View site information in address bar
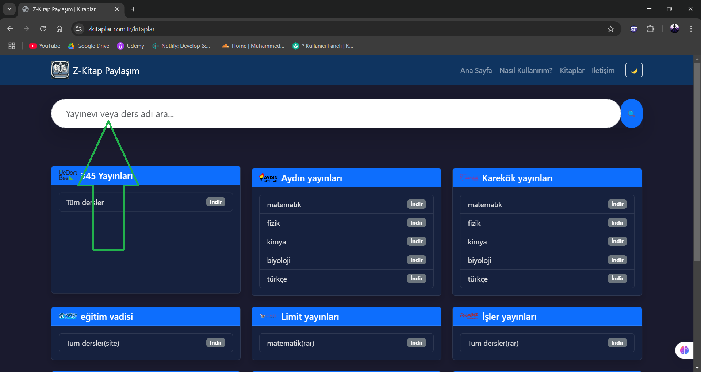The width and height of the screenshot is (701, 372). tap(79, 29)
